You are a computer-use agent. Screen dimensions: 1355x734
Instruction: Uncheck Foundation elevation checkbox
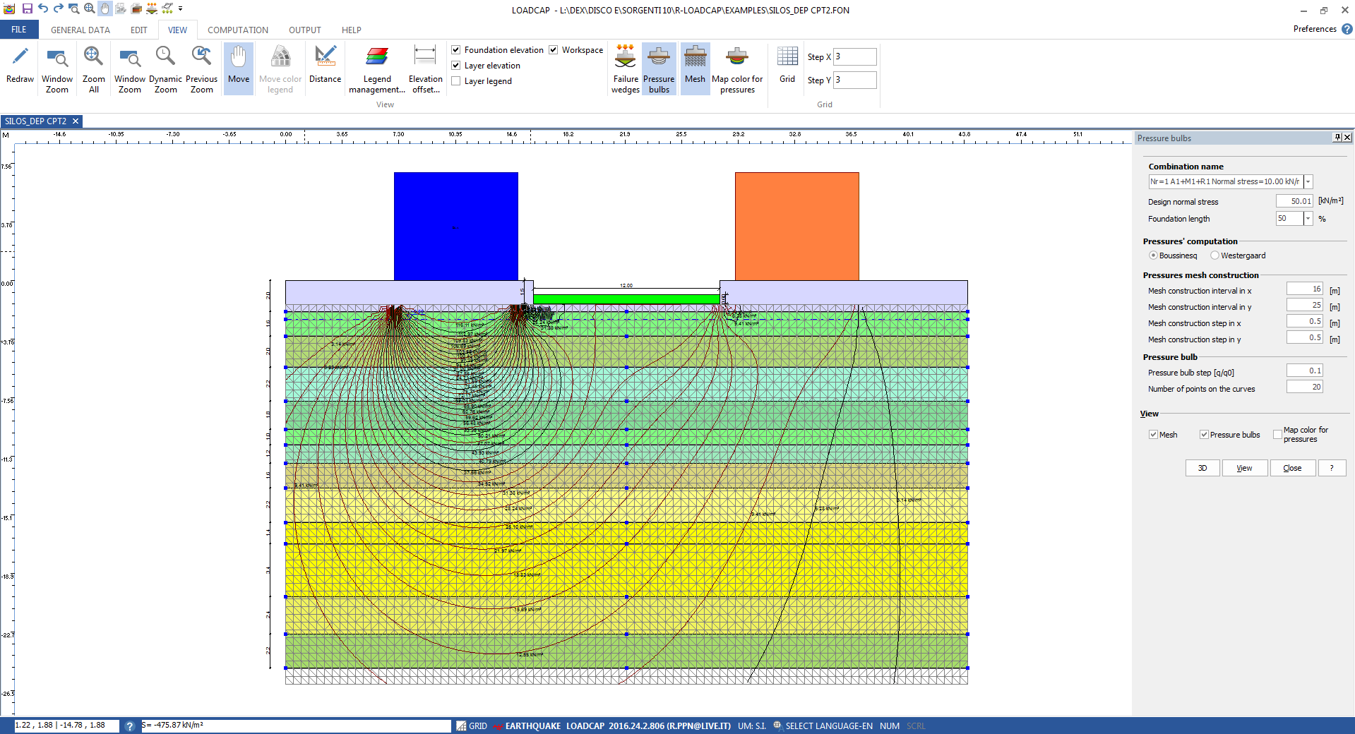coord(456,50)
